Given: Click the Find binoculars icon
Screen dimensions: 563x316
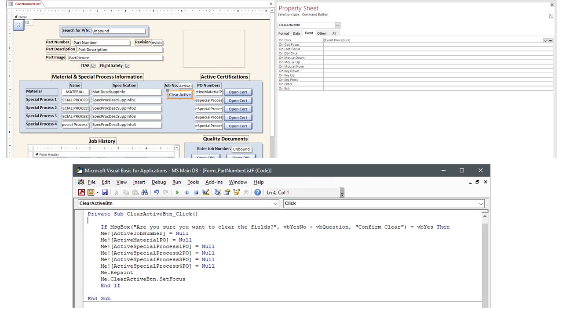Looking at the screenshot, I should point(144,192).
